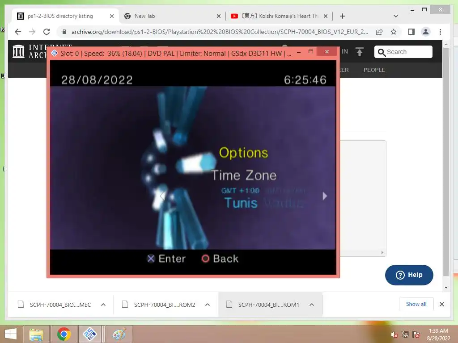This screenshot has width=458, height=343.
Task: Go back in Chrome browser
Action: [x=18, y=32]
